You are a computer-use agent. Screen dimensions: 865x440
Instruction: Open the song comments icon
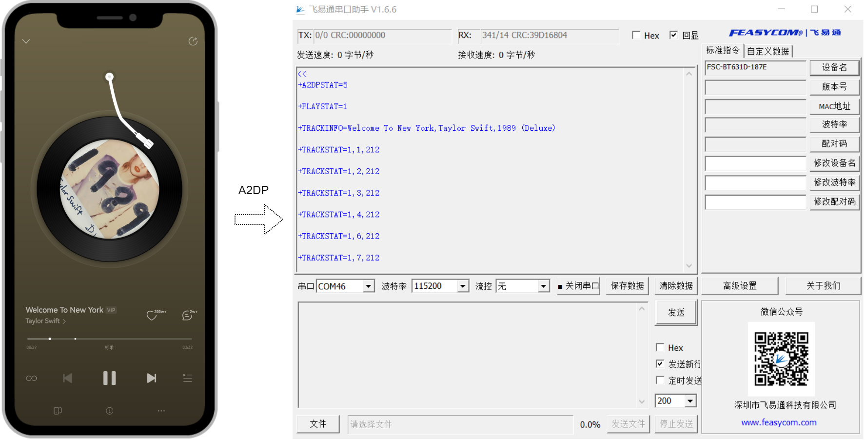pyautogui.click(x=187, y=316)
